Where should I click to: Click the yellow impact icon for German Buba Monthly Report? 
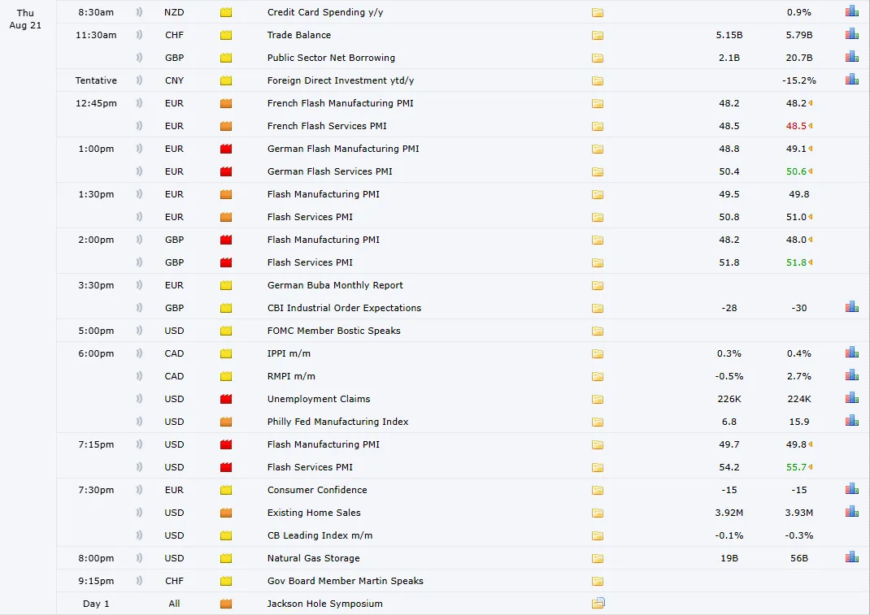tap(227, 285)
